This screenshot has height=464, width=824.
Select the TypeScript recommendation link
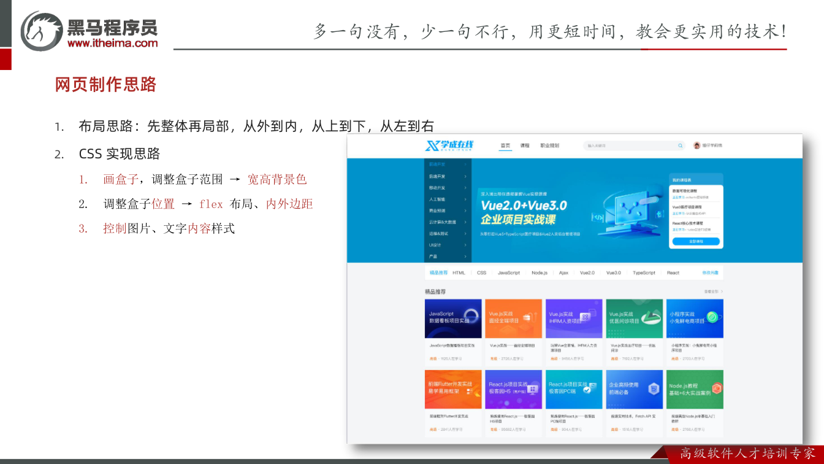pos(644,273)
